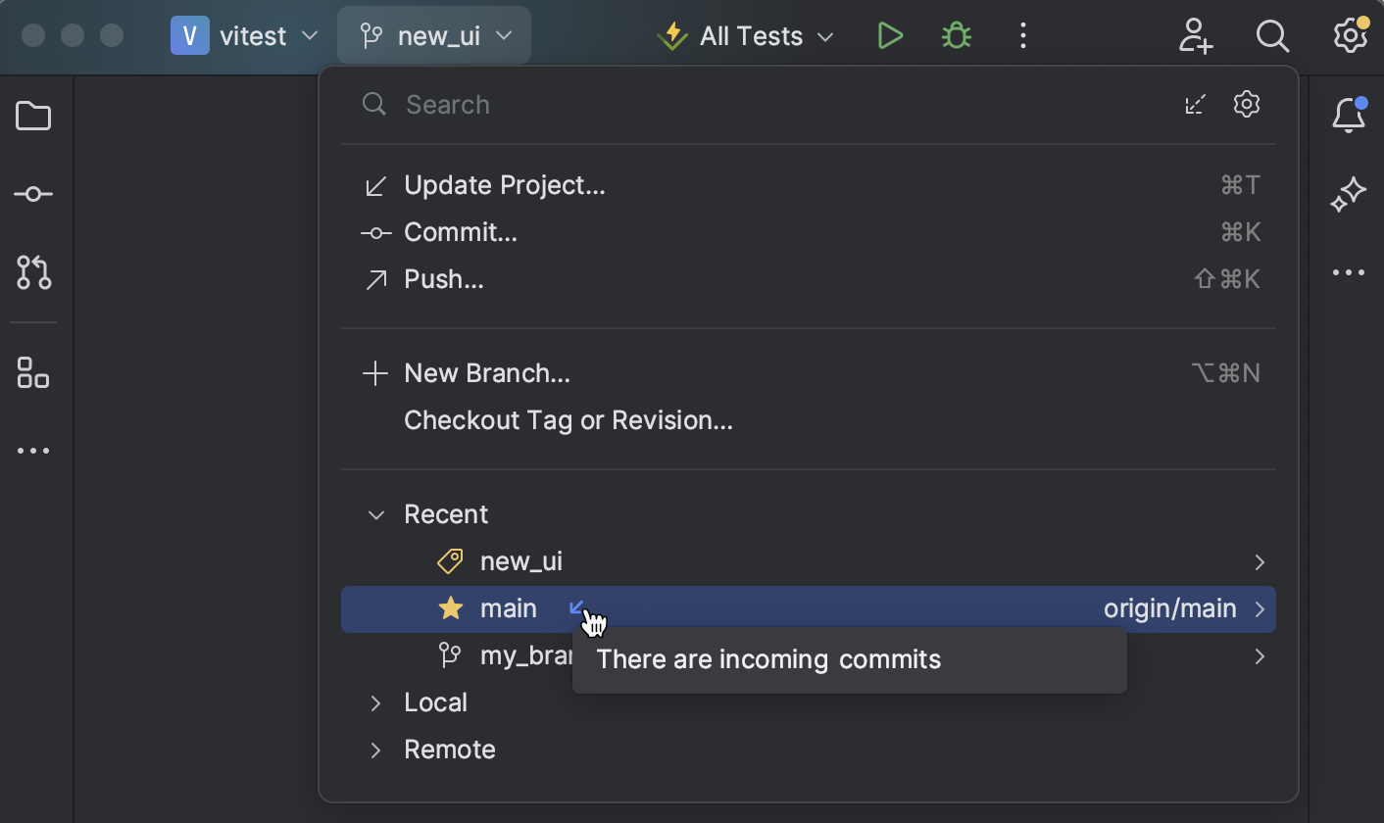
Task: Open the new_ui branch dropdown
Action: coord(434,35)
